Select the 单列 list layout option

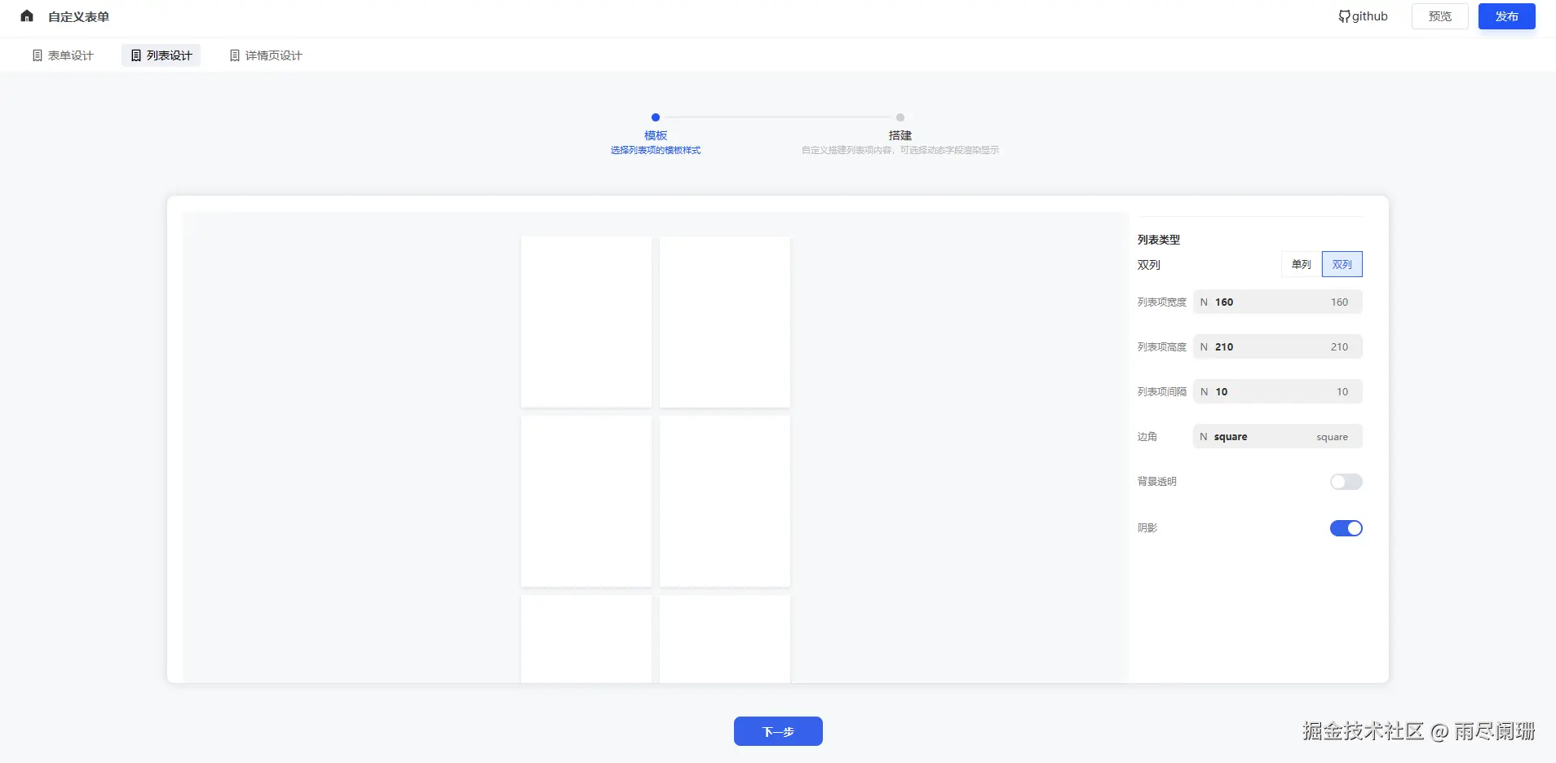point(1300,264)
